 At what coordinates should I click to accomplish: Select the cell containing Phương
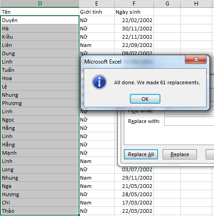click(40, 103)
